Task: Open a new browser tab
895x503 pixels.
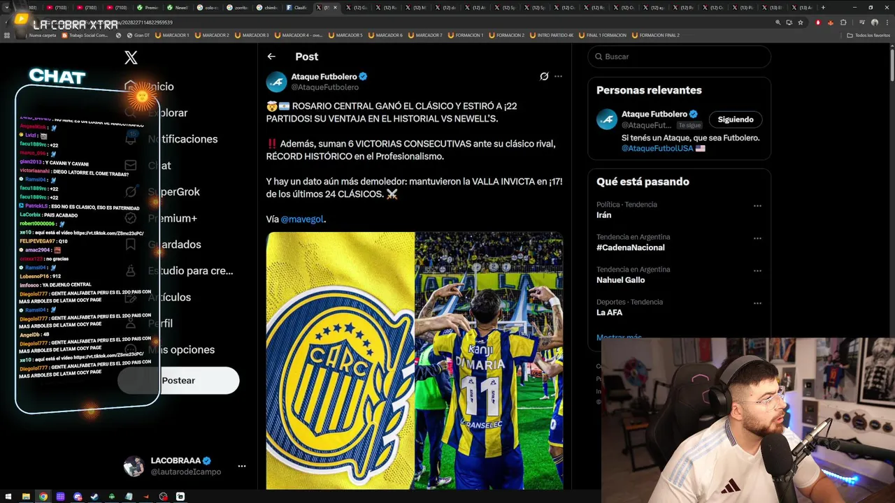Action: click(823, 8)
